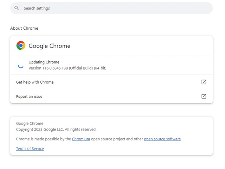Screen dimensions: 225x169
Task: Select the Get help with Chrome row
Action: point(111,82)
